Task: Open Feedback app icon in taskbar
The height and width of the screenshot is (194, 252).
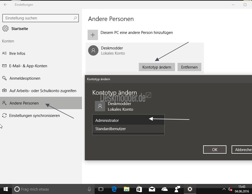Action: (177, 189)
